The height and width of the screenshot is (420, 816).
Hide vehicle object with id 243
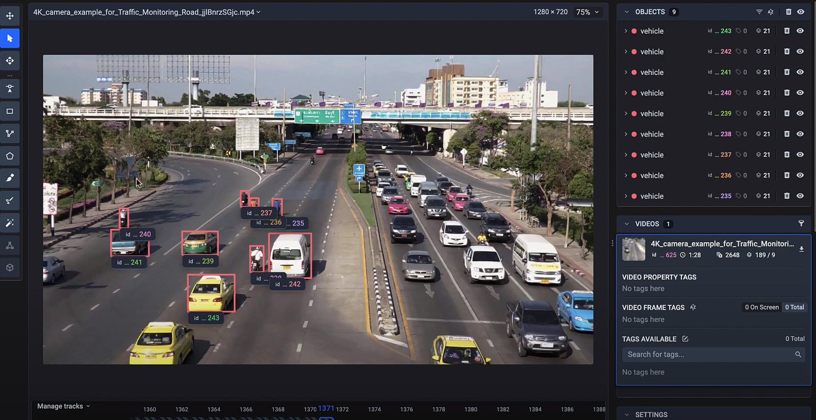(800, 31)
